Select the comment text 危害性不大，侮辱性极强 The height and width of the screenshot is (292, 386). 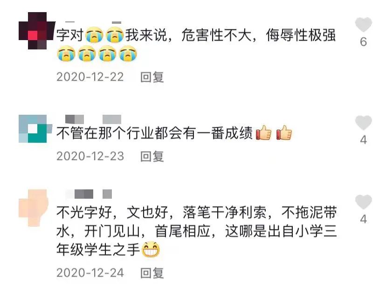pos(259,35)
